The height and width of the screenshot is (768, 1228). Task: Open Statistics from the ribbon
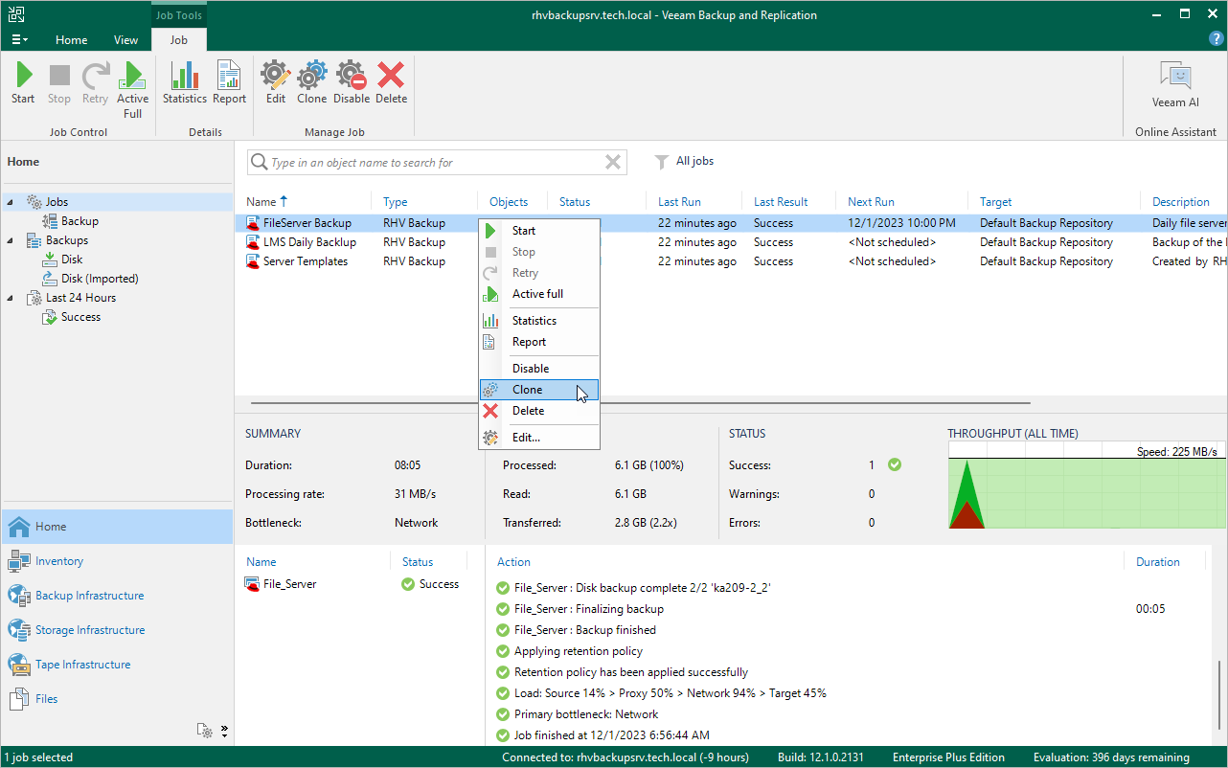point(185,82)
